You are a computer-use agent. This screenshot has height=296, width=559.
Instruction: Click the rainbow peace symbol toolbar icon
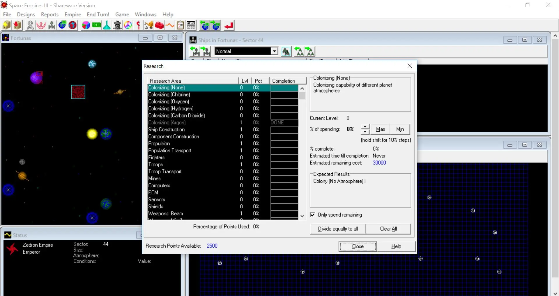click(128, 25)
